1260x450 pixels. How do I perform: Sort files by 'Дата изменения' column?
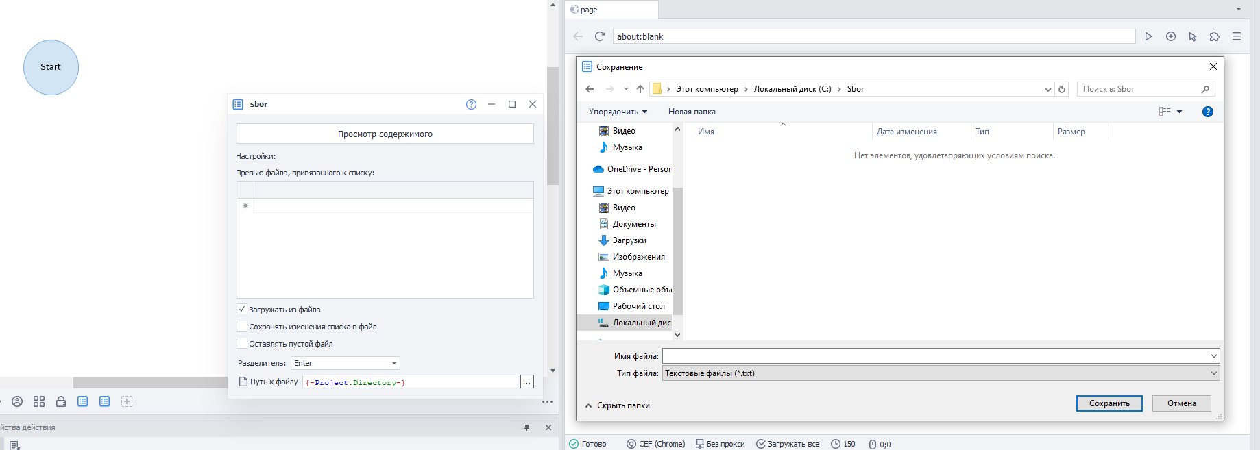(x=906, y=132)
